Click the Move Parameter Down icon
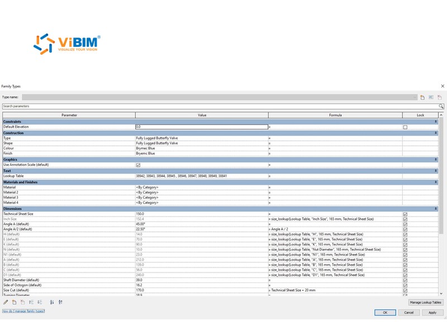The width and height of the screenshot is (447, 335). click(x=40, y=302)
